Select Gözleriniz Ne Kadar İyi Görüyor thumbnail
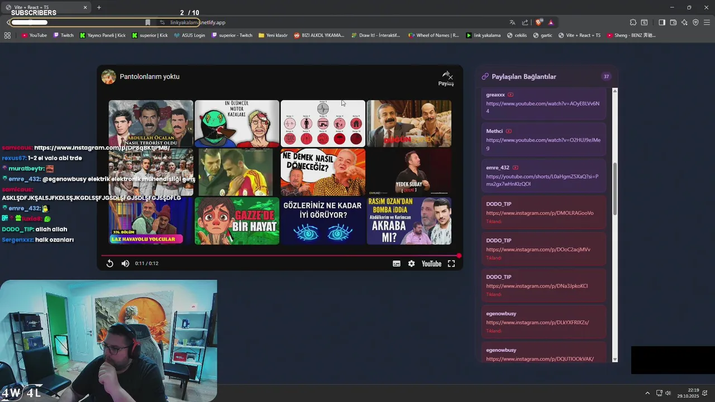Viewport: 715px width, 402px height. [323, 221]
